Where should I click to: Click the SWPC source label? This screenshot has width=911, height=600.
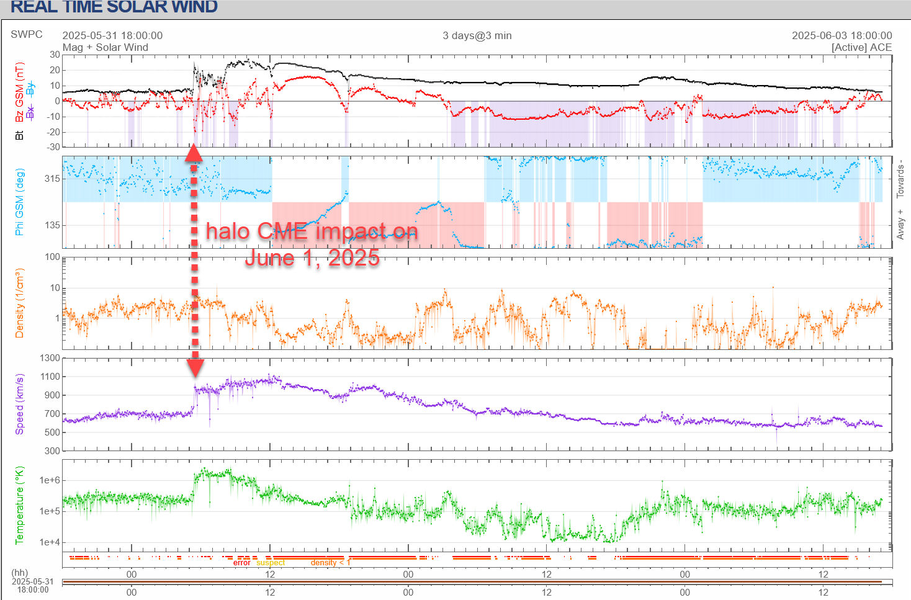point(27,35)
